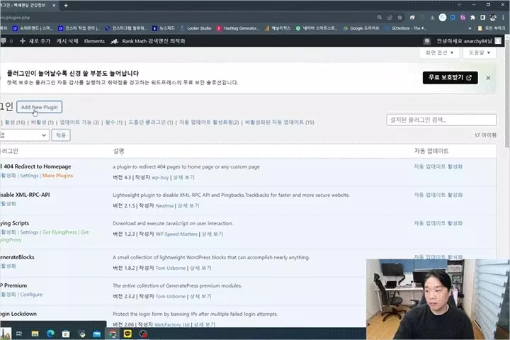Screen dimensions: 510x340
Task: Open the Chrome profile avatar
Action: tap(493, 18)
